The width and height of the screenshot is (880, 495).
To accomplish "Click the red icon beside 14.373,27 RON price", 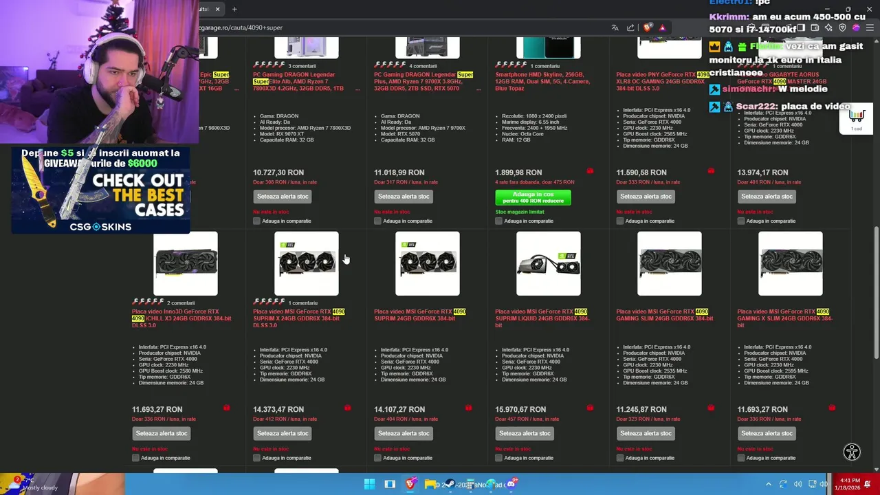I will pos(347,408).
